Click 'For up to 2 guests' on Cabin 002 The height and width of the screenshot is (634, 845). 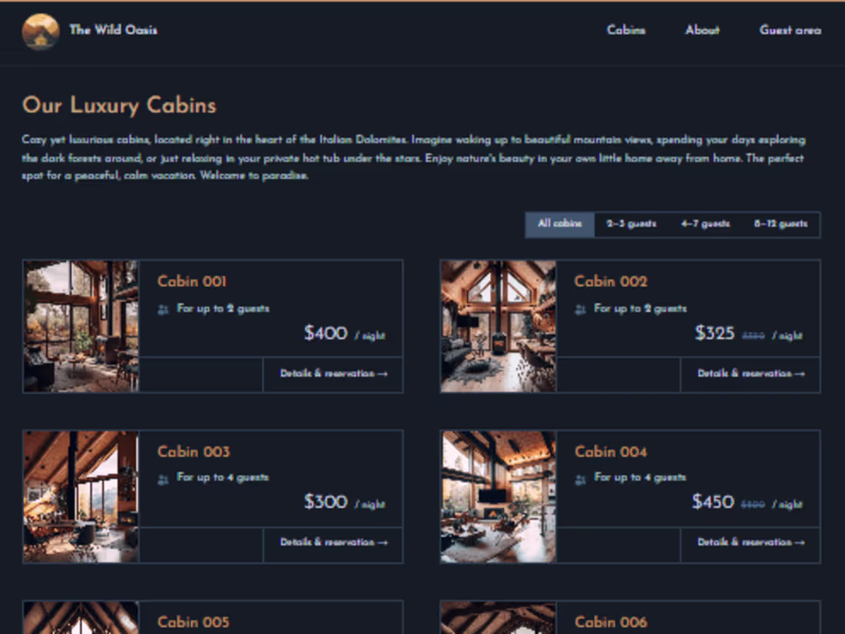640,308
